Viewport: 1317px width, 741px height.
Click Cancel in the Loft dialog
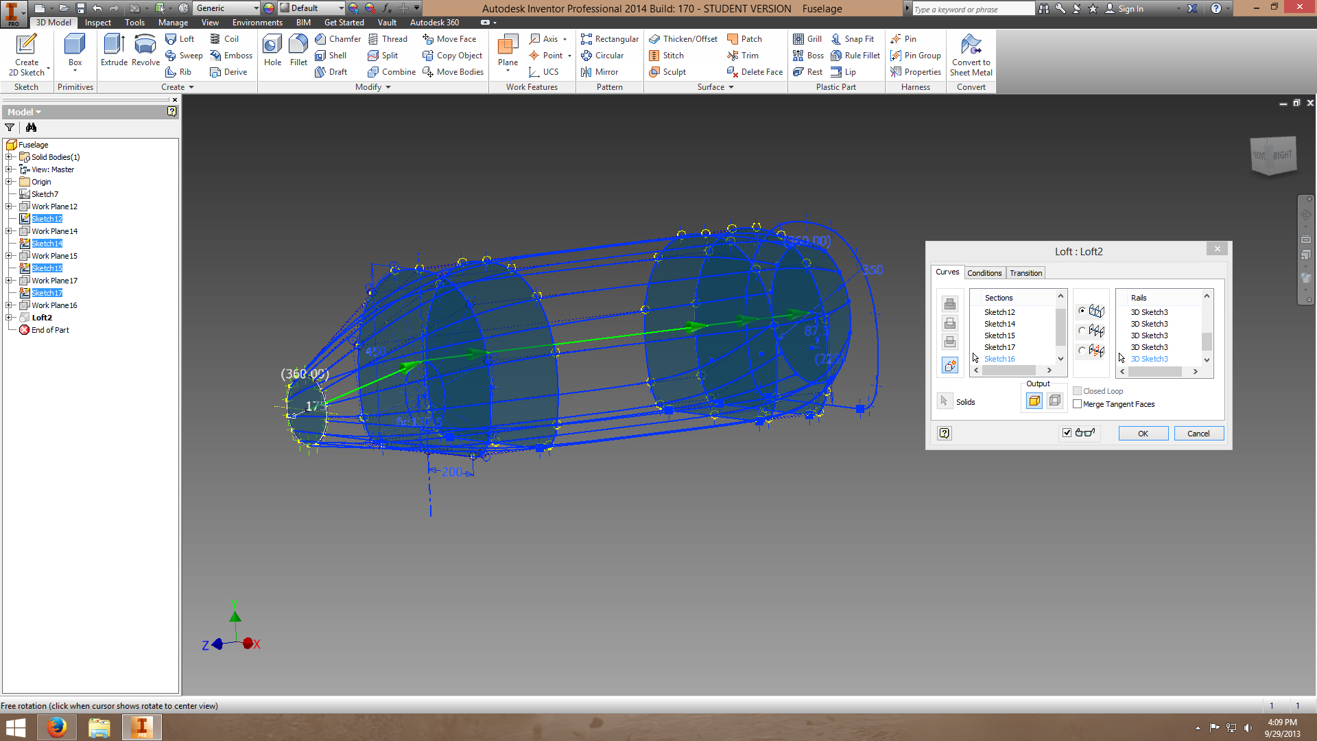click(1198, 433)
